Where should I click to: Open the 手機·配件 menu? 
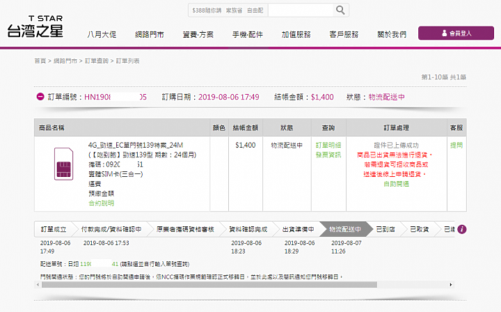pos(247,34)
